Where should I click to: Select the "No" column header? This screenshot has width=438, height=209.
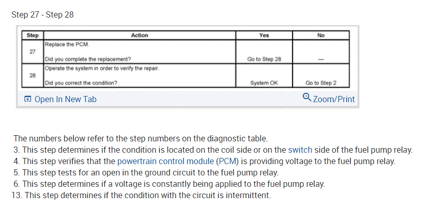(x=320, y=35)
